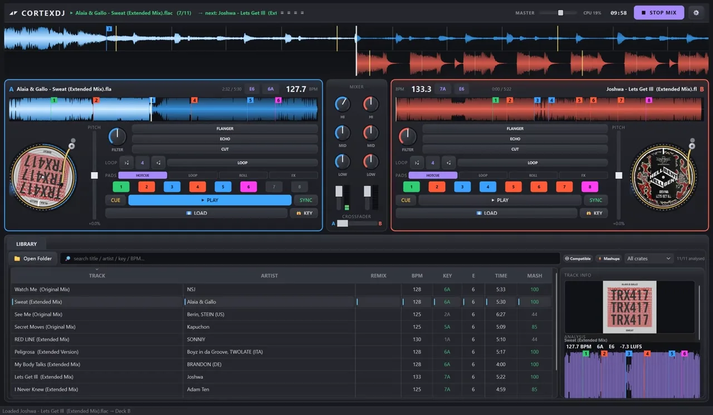Toggle the Flanger effect on Deck B
This screenshot has width=713, height=415.
tap(515, 129)
